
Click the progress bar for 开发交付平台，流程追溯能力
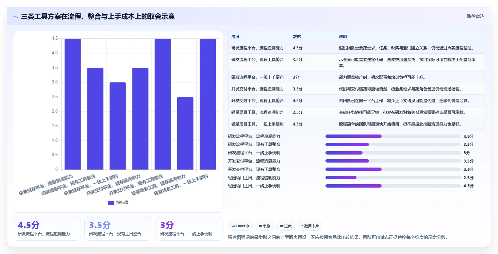coord(393,161)
